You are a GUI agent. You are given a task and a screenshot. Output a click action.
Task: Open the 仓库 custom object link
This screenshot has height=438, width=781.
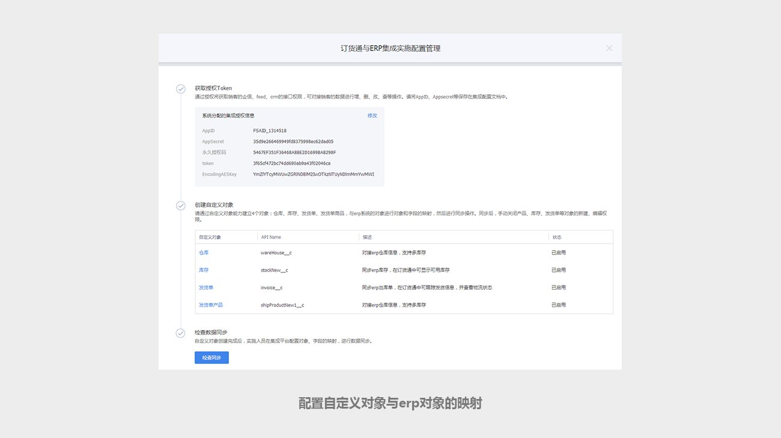(204, 253)
